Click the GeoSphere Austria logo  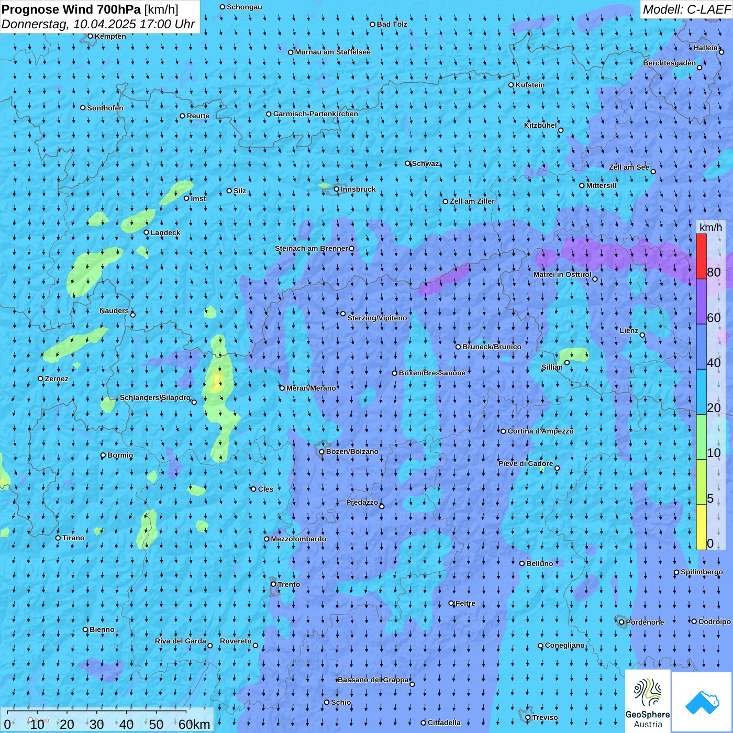point(648,701)
